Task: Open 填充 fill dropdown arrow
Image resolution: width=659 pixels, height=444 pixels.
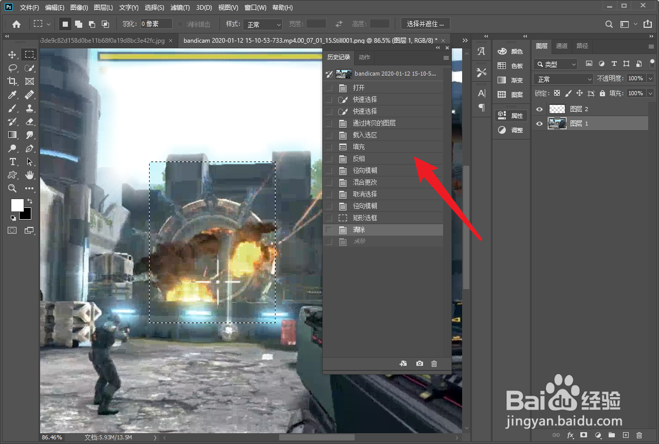Action: click(651, 93)
